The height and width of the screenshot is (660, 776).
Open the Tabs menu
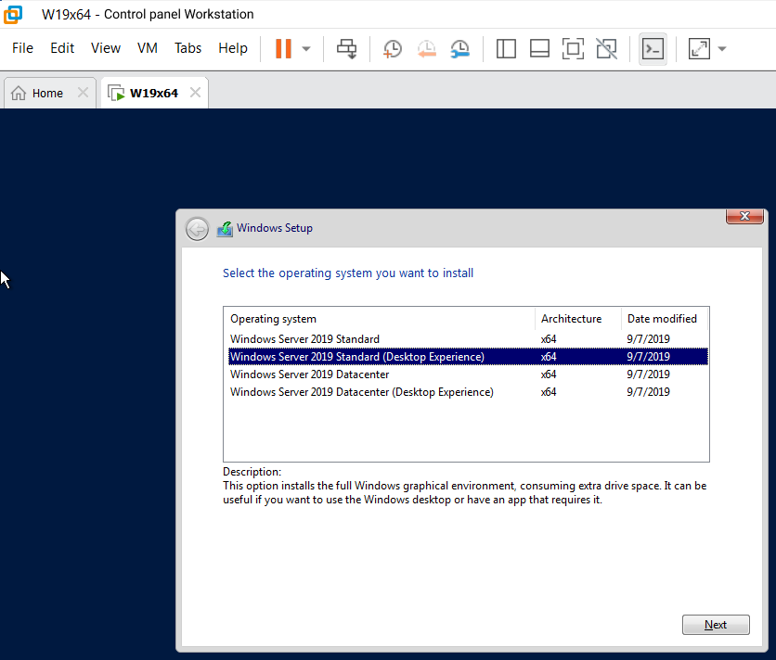click(188, 48)
